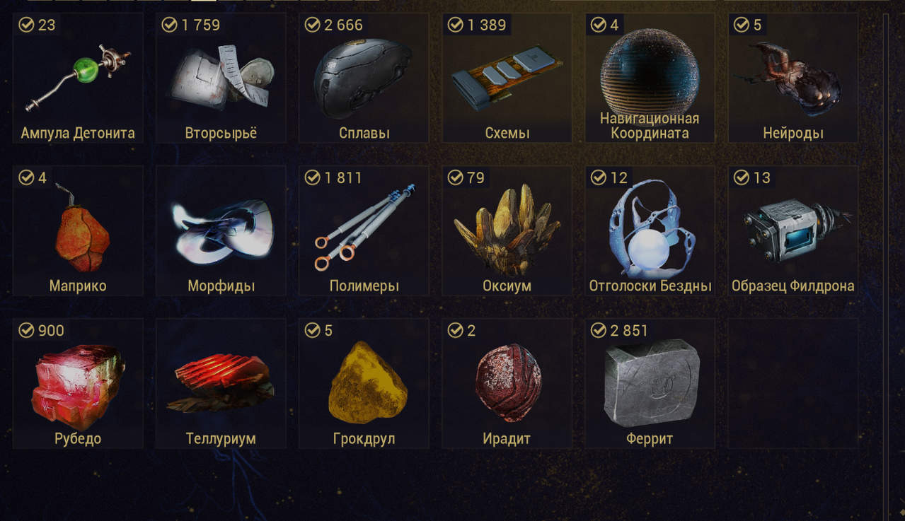This screenshot has width=905, height=521.
Task: Open the Схемы circuits resource tile
Action: point(507,78)
